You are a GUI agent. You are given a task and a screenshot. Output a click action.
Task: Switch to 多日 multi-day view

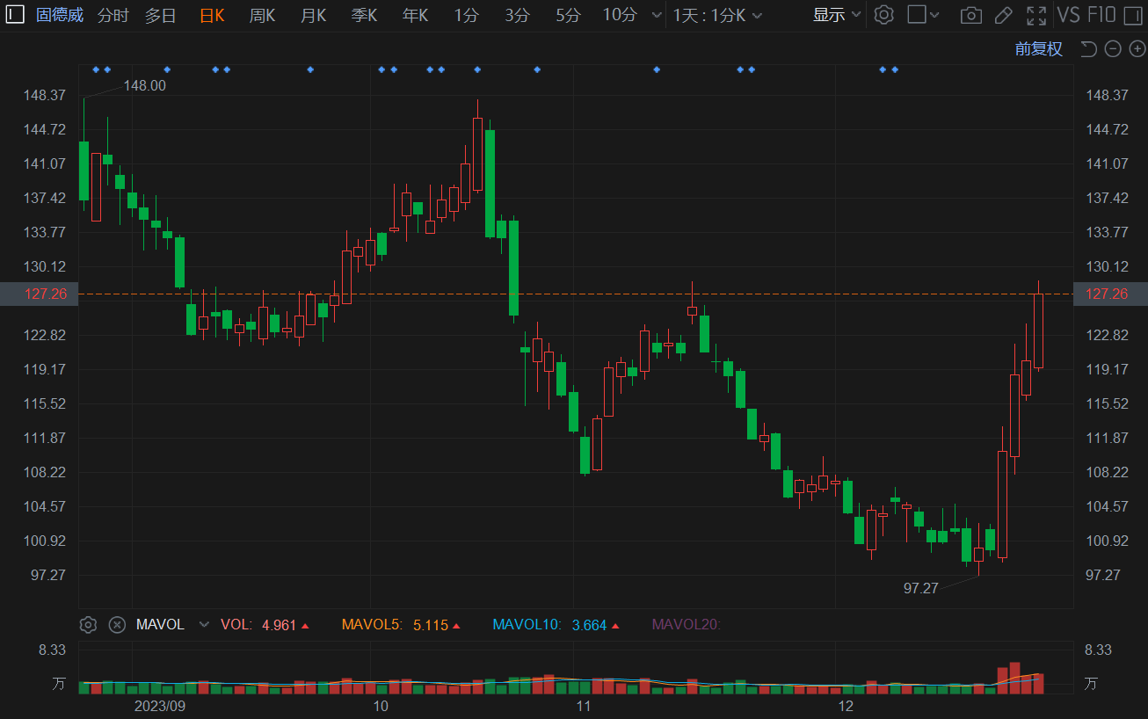[x=160, y=15]
